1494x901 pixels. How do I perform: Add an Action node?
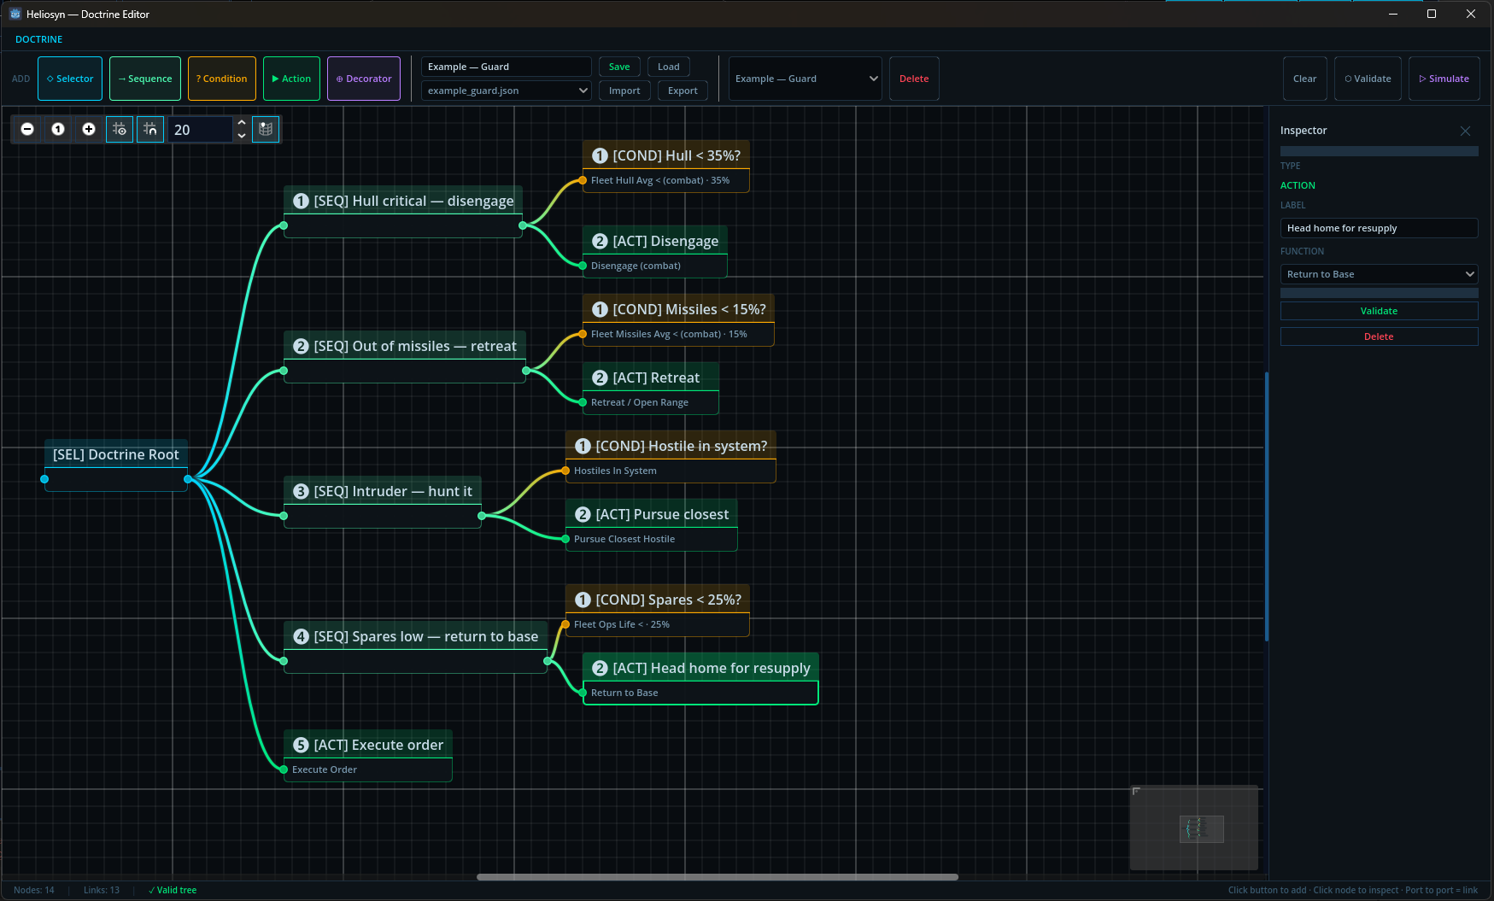[291, 79]
